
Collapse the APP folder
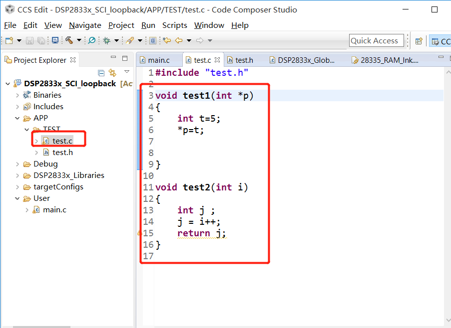(17, 118)
